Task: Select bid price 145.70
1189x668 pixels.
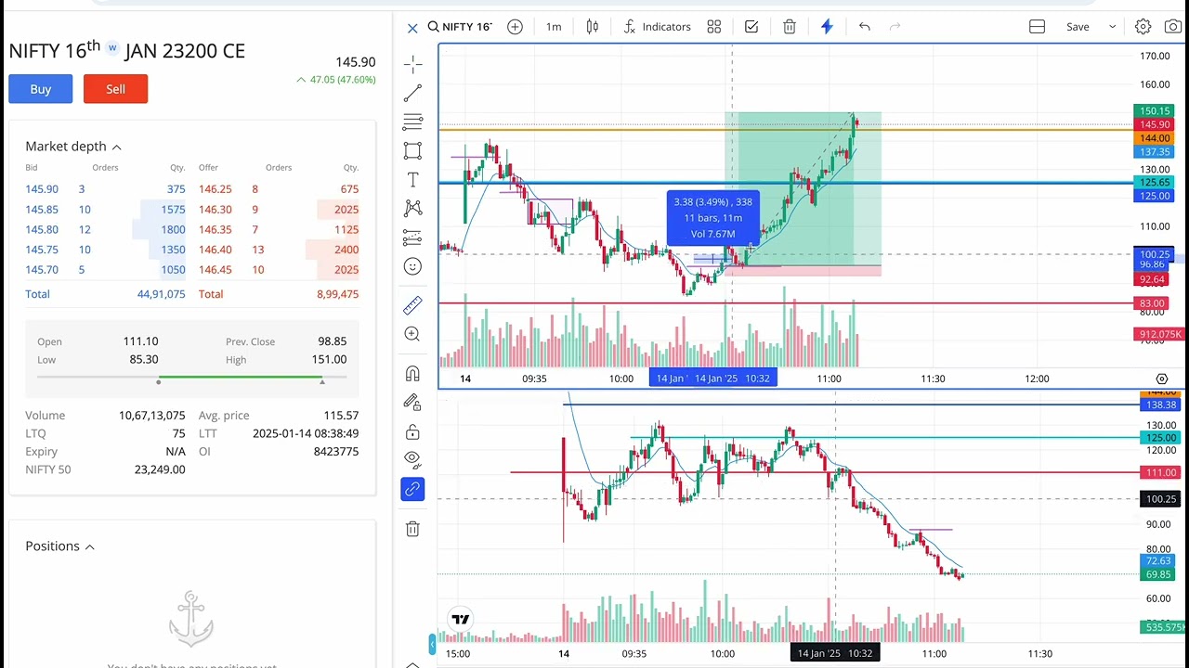Action: click(x=42, y=270)
